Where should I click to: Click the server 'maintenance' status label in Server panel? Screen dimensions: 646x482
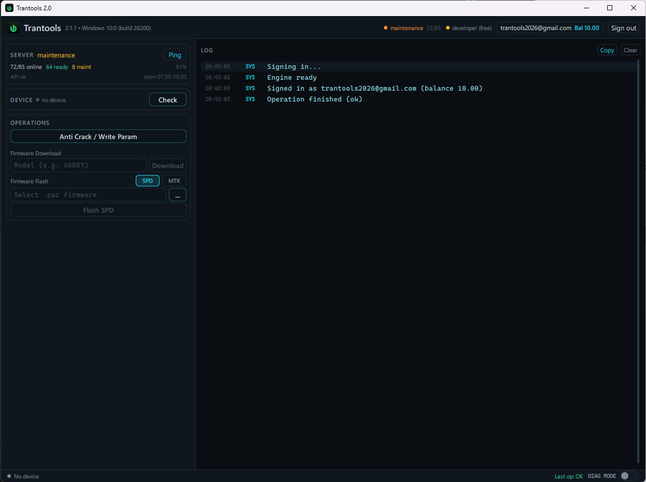point(56,55)
